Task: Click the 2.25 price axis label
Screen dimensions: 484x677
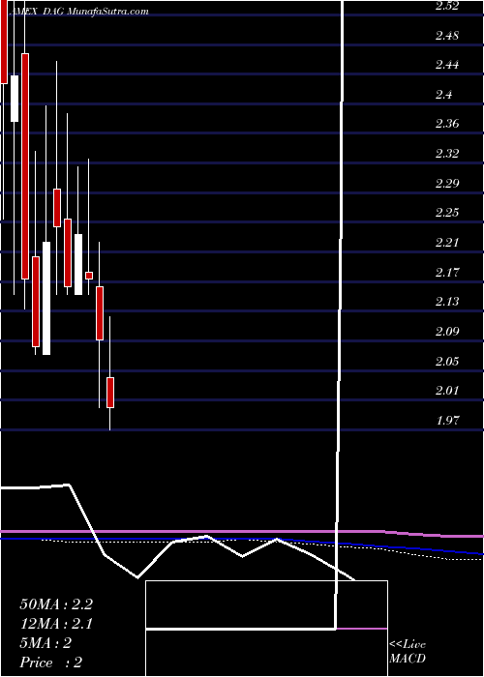Action: tap(447, 213)
